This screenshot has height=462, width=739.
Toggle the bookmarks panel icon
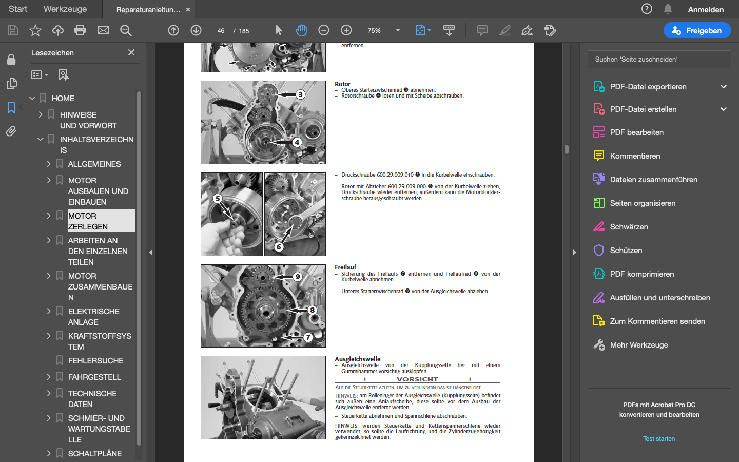coord(11,108)
